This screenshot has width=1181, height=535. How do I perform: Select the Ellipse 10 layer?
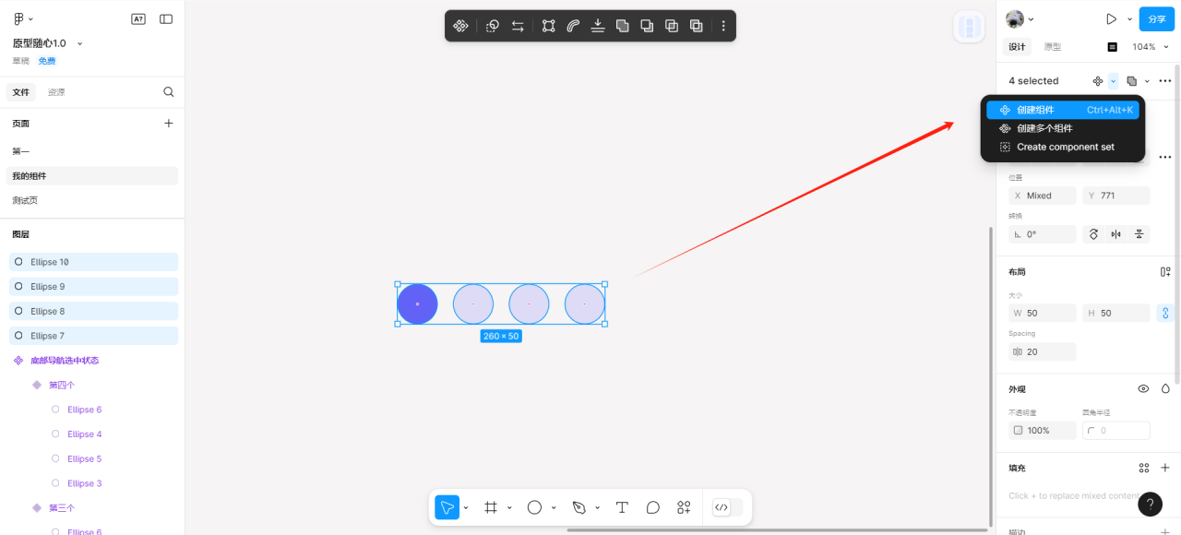[x=93, y=262]
